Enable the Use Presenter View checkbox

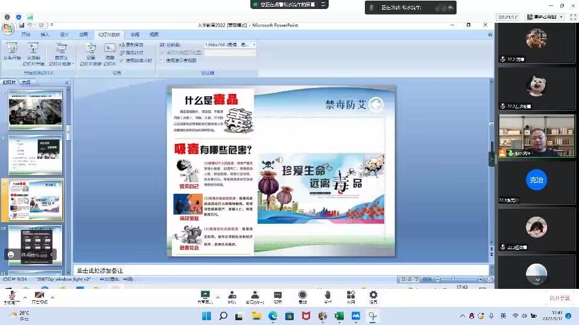point(162,60)
